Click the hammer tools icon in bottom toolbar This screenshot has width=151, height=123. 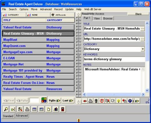(20, 109)
